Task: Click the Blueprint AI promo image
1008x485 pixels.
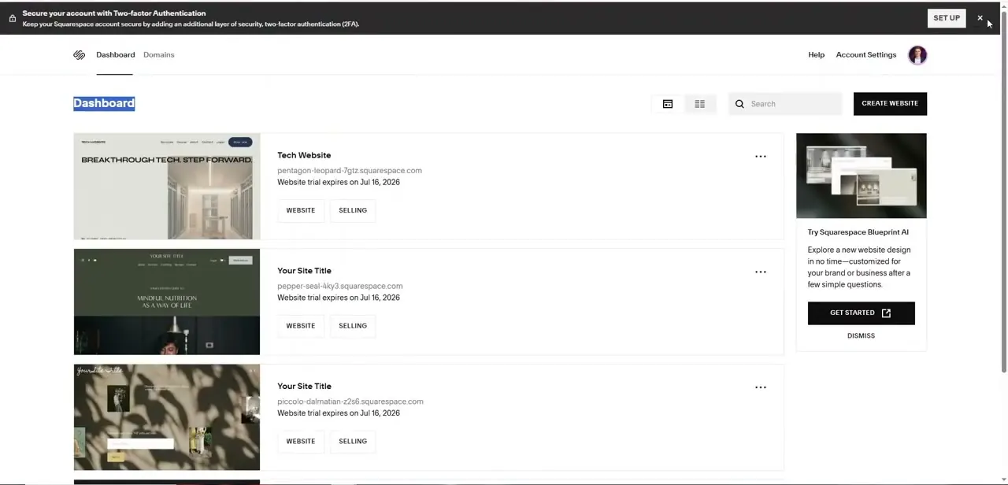Action: 862,176
